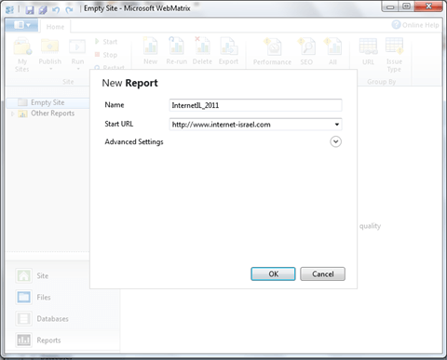Show All issues filter

[332, 52]
